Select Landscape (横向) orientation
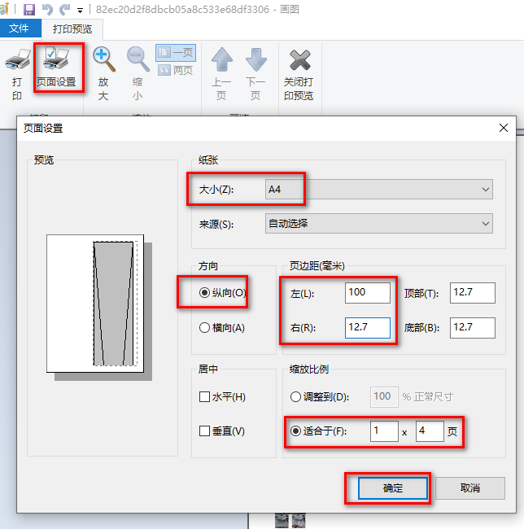Screen dimensions: 524x529 [204, 327]
